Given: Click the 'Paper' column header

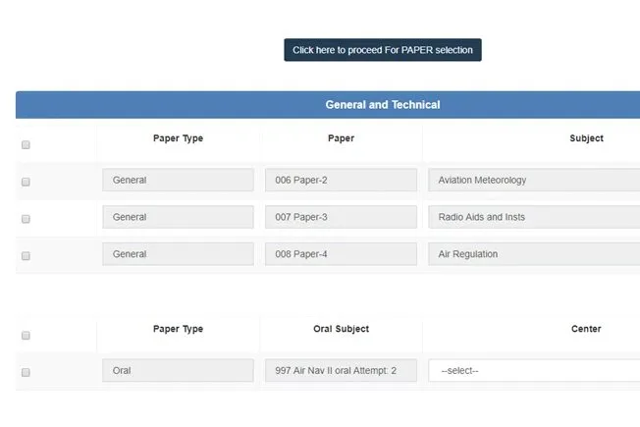Looking at the screenshot, I should [342, 138].
